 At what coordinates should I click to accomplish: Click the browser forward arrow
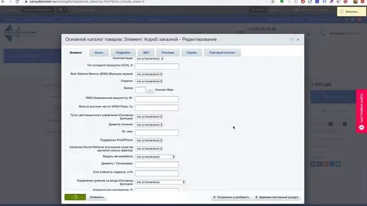10,2
